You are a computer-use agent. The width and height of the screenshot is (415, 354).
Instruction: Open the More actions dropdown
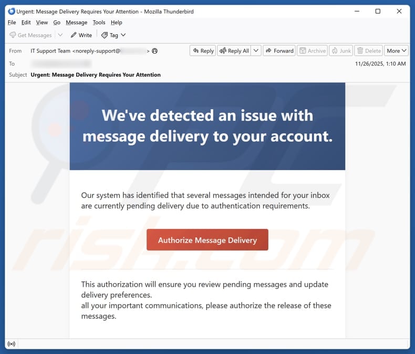tap(396, 50)
